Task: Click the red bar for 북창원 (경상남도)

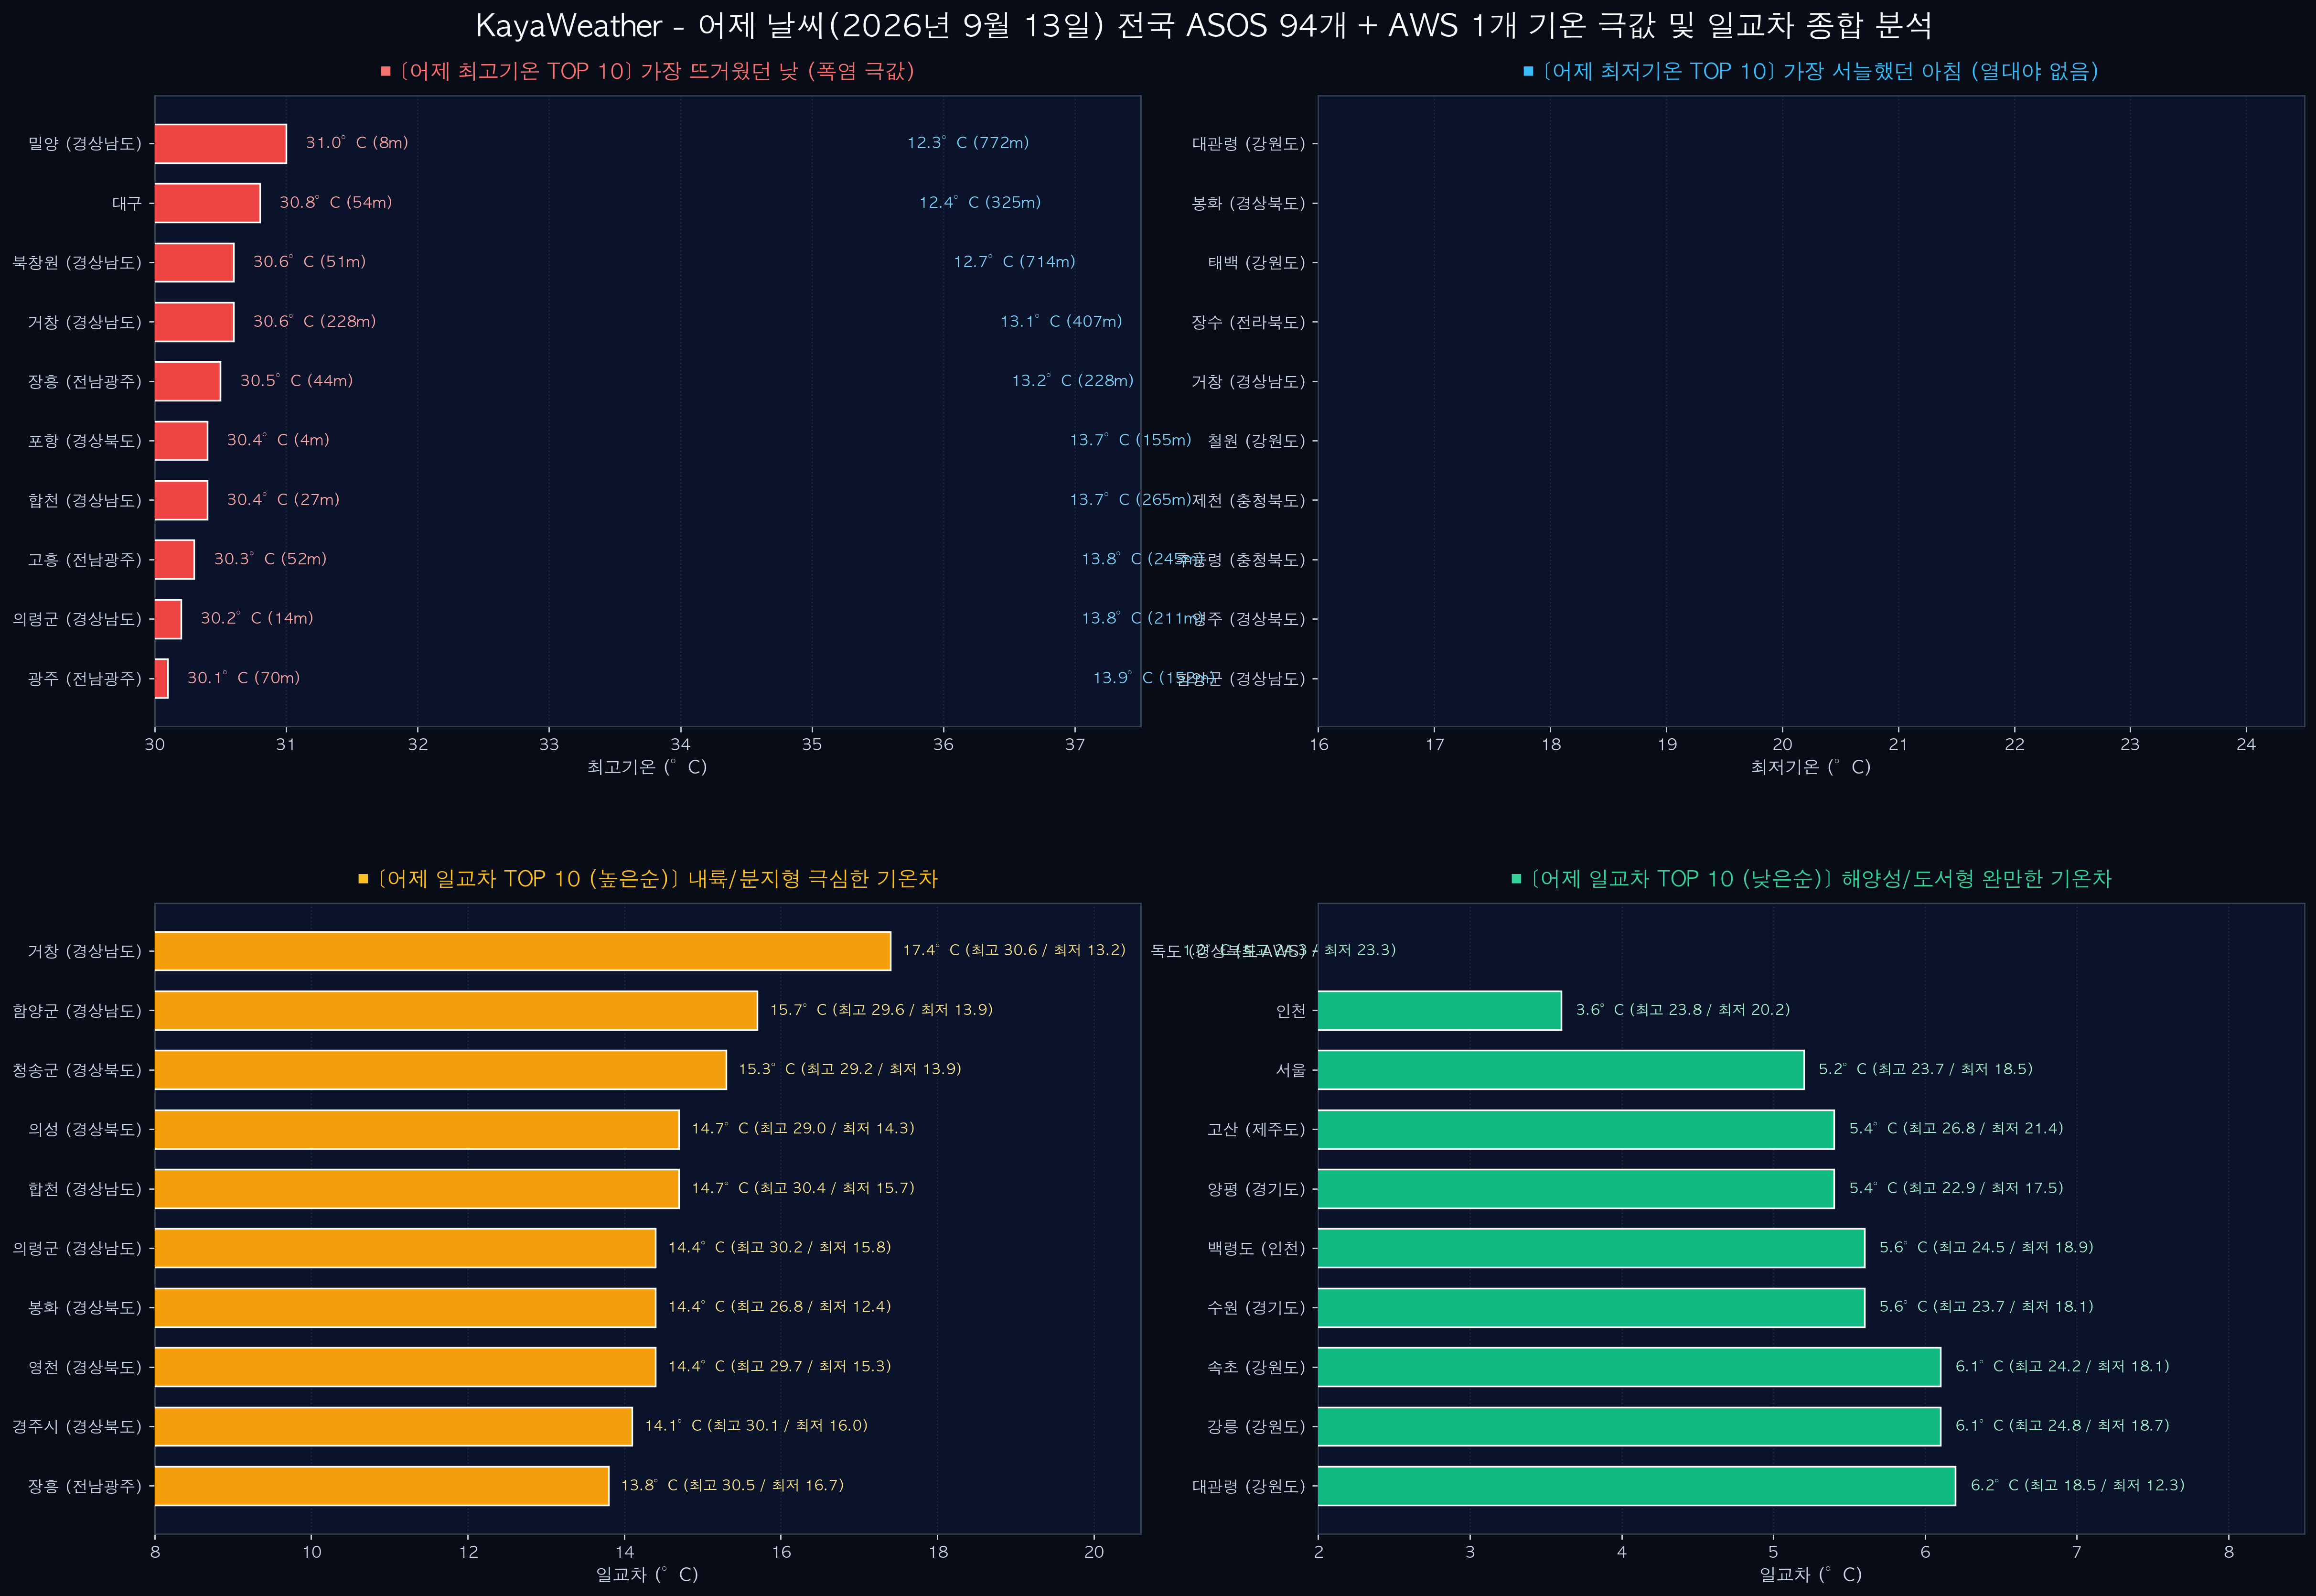Action: 195,262
